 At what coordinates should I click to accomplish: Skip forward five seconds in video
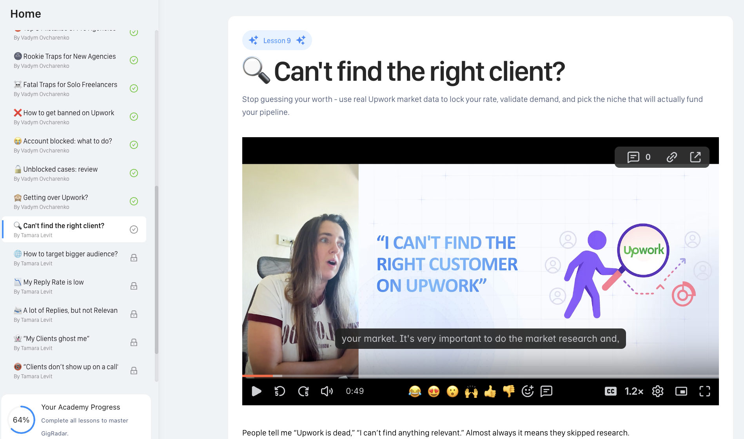(x=303, y=391)
